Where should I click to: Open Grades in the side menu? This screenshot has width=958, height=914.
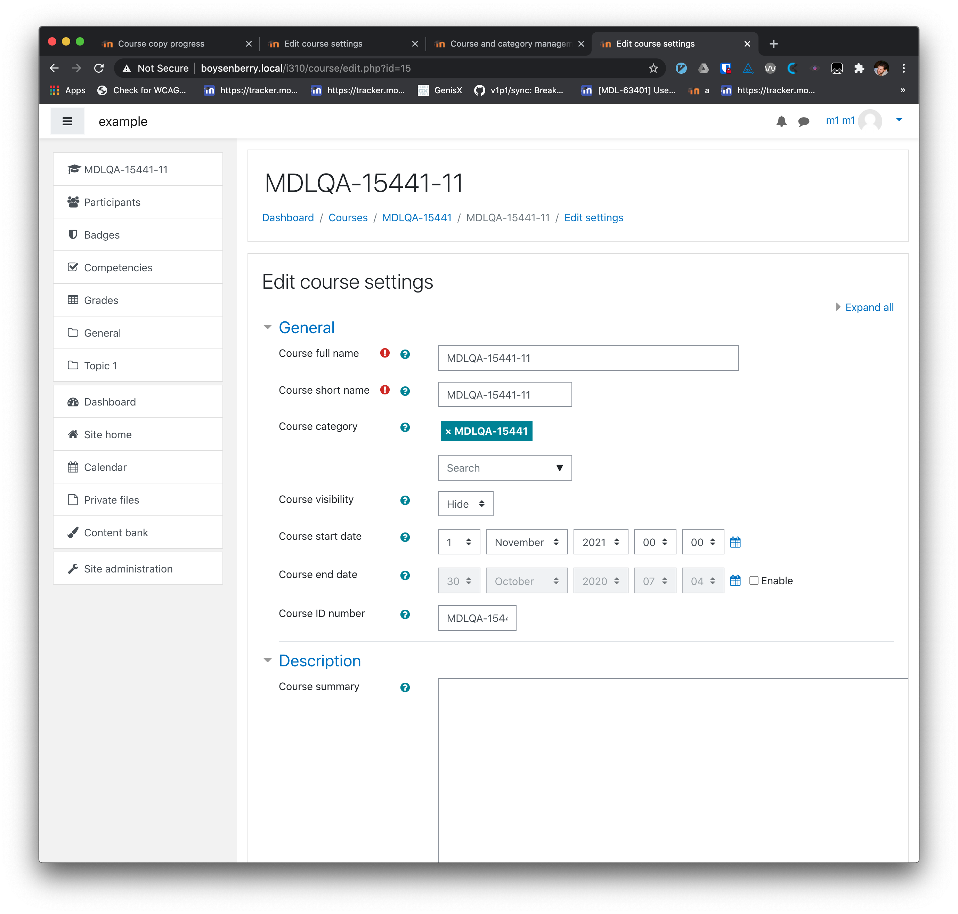point(138,300)
